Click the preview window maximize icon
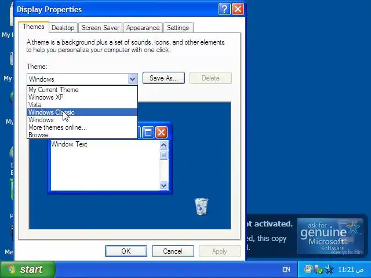The width and height of the screenshot is (371, 278). [148, 132]
